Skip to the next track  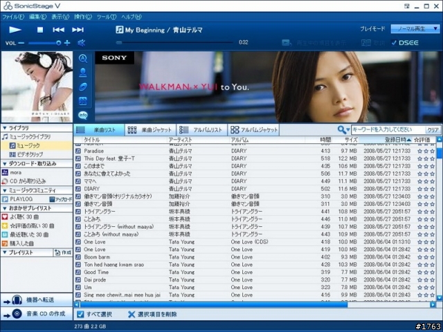pyautogui.click(x=78, y=30)
